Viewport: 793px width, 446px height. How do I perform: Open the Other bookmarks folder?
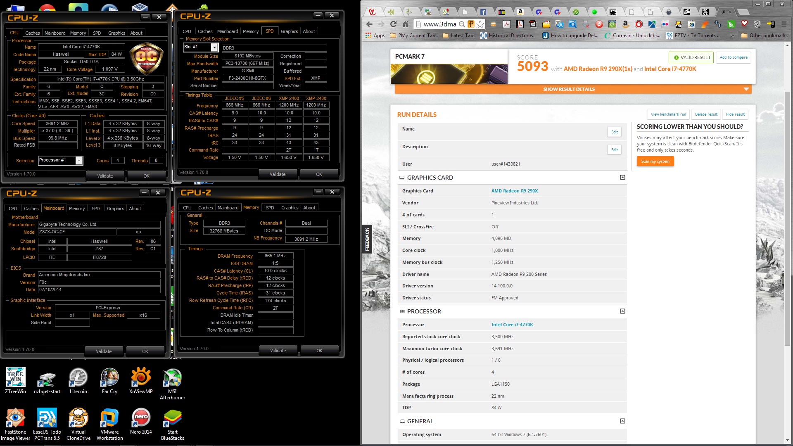[765, 36]
